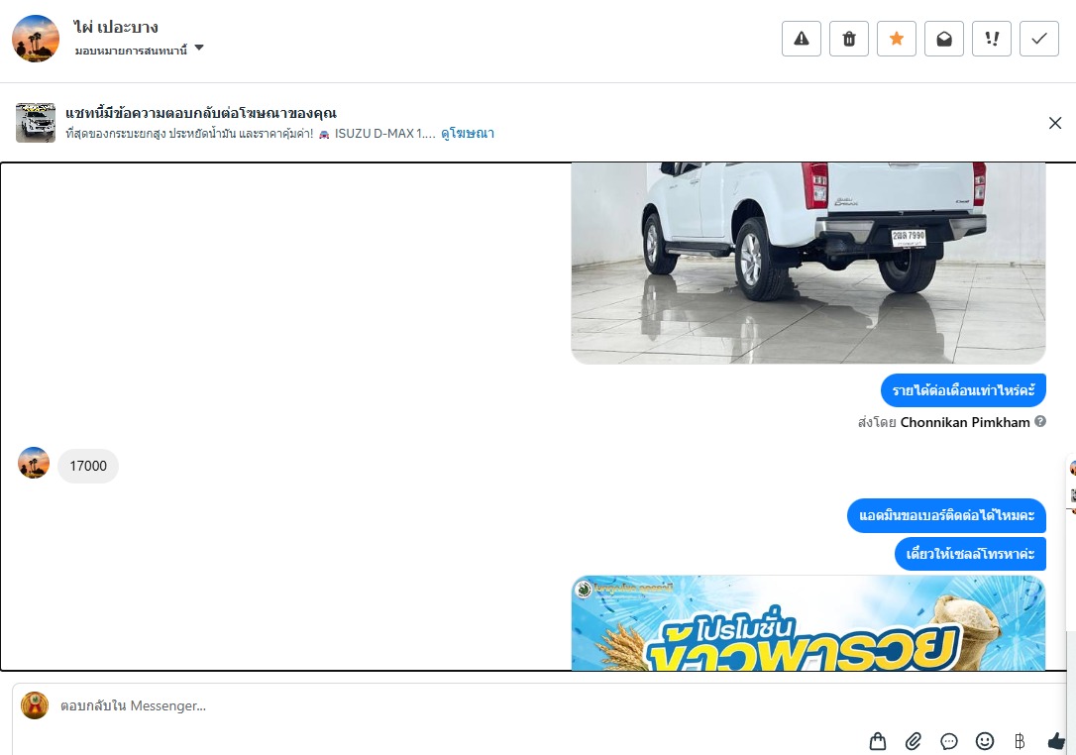The image size is (1076, 755).
Task: Select message แอดมินขอเบอร์ติดต่อได้ไหมคะ
Action: click(x=946, y=515)
